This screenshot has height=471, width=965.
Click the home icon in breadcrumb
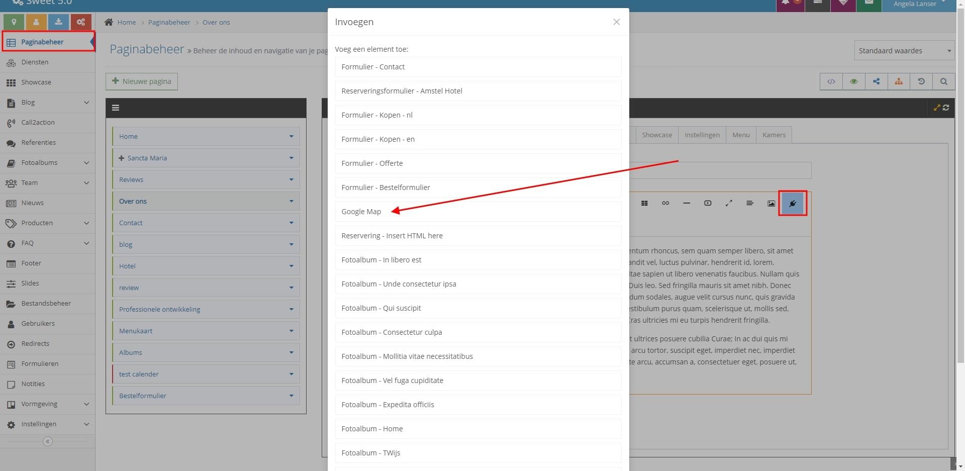[x=109, y=22]
